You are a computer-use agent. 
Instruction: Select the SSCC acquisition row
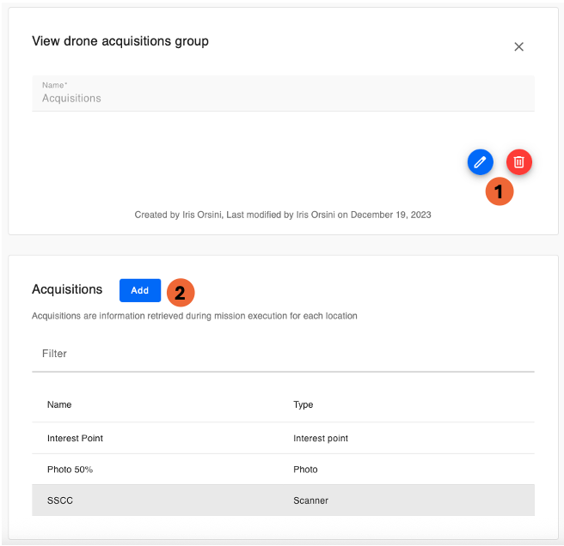click(x=60, y=500)
